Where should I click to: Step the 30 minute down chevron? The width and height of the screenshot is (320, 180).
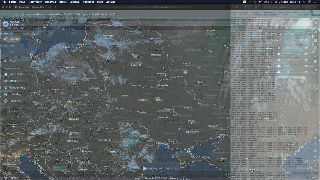(167, 172)
